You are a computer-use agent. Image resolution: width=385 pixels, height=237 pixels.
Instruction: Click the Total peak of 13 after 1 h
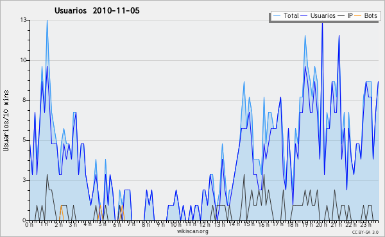coord(47,20)
